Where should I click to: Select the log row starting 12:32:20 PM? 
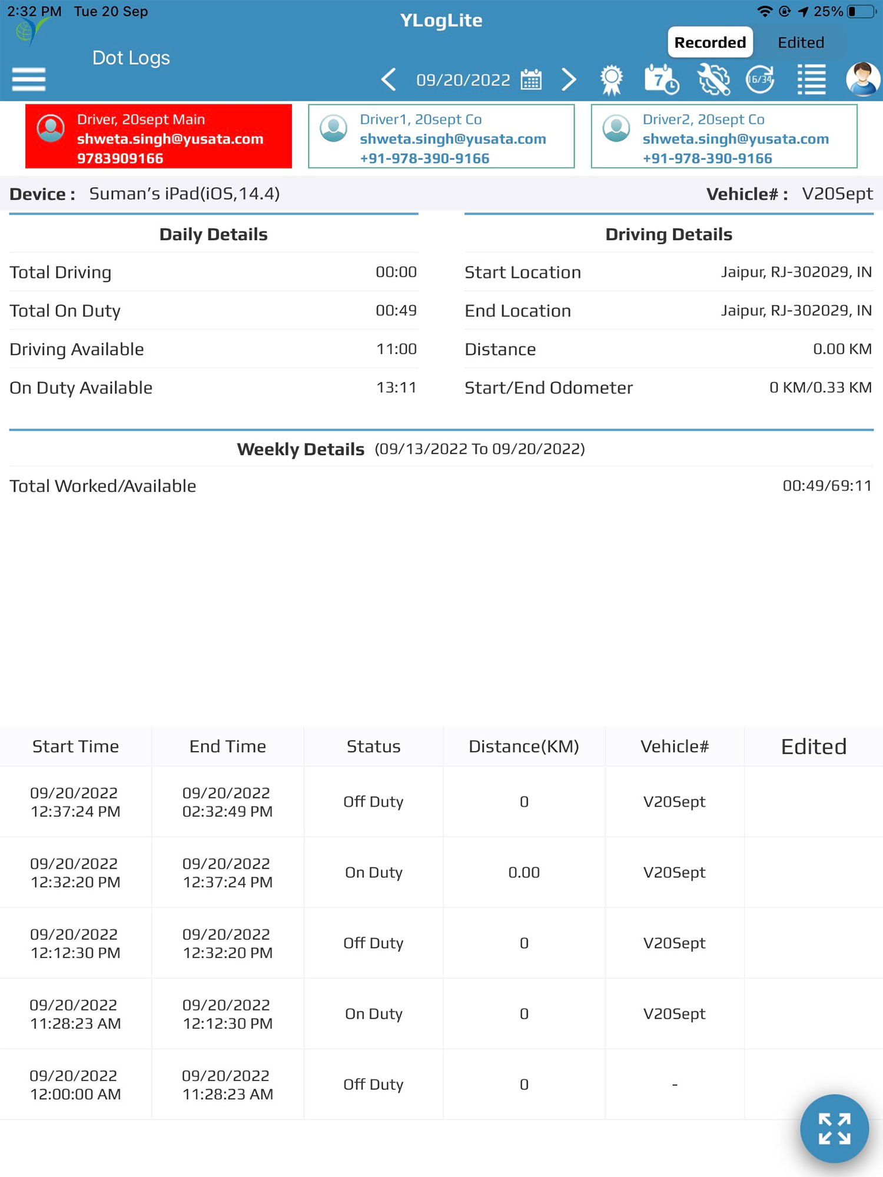click(441, 872)
